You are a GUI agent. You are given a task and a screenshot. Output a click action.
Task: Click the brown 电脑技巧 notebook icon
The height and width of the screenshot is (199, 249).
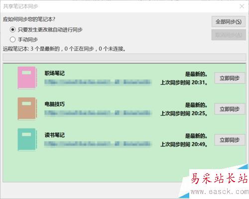click(27, 108)
